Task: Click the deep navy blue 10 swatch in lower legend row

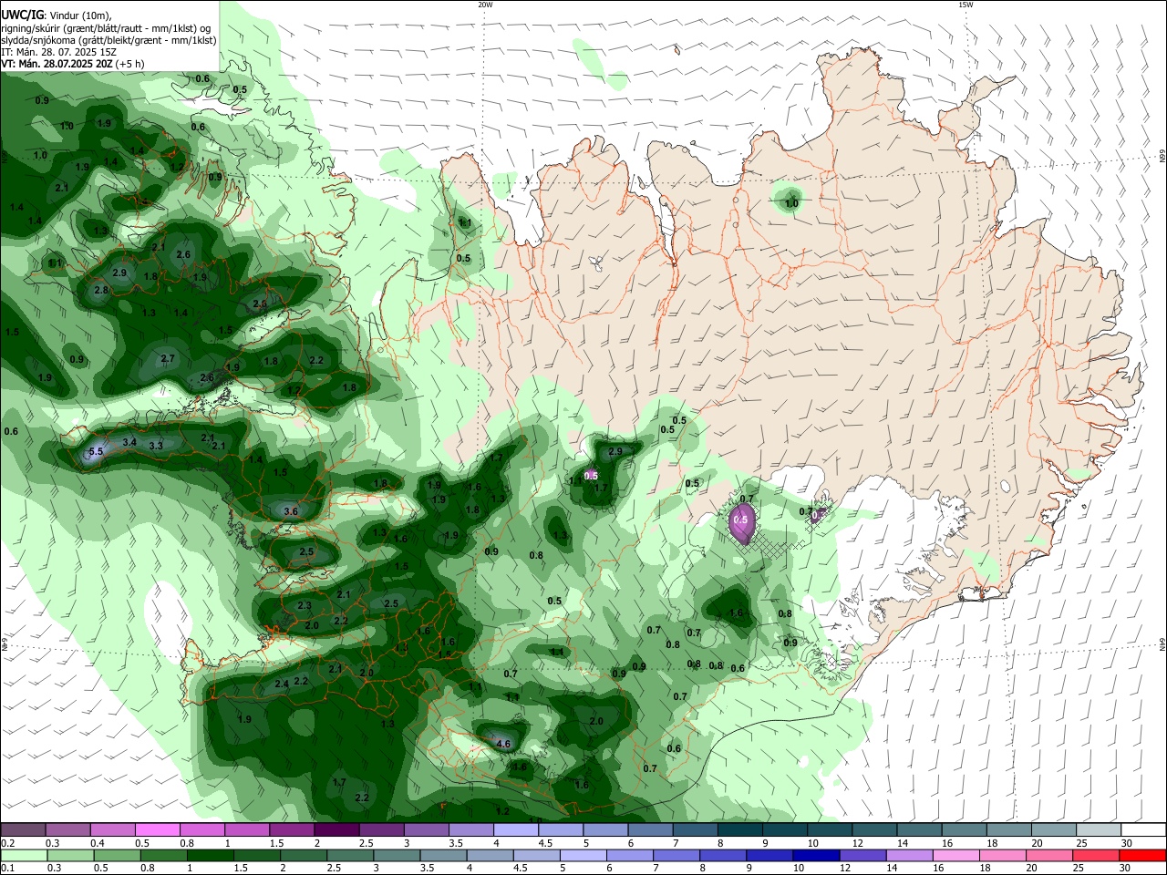Action: (x=815, y=855)
